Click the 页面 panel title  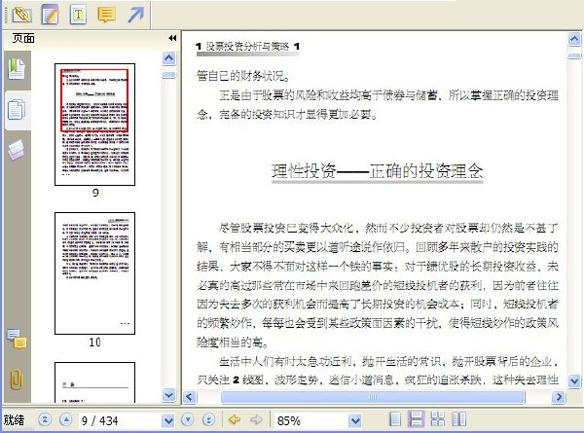point(23,38)
